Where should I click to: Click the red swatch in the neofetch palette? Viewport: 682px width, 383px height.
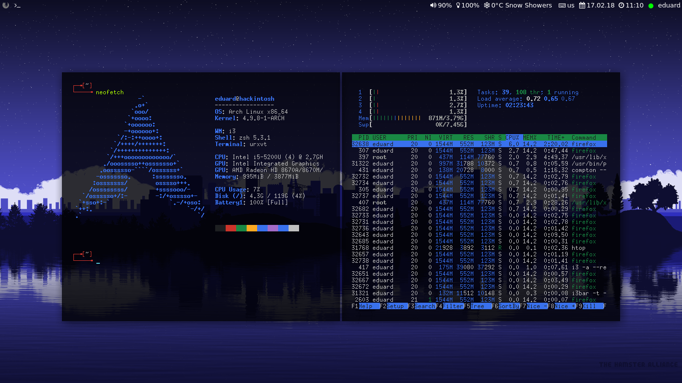[x=231, y=228]
